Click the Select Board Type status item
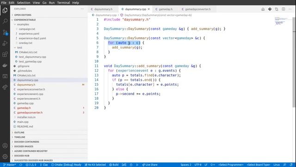The width and height of the screenshot is (296, 167). tap(259, 165)
